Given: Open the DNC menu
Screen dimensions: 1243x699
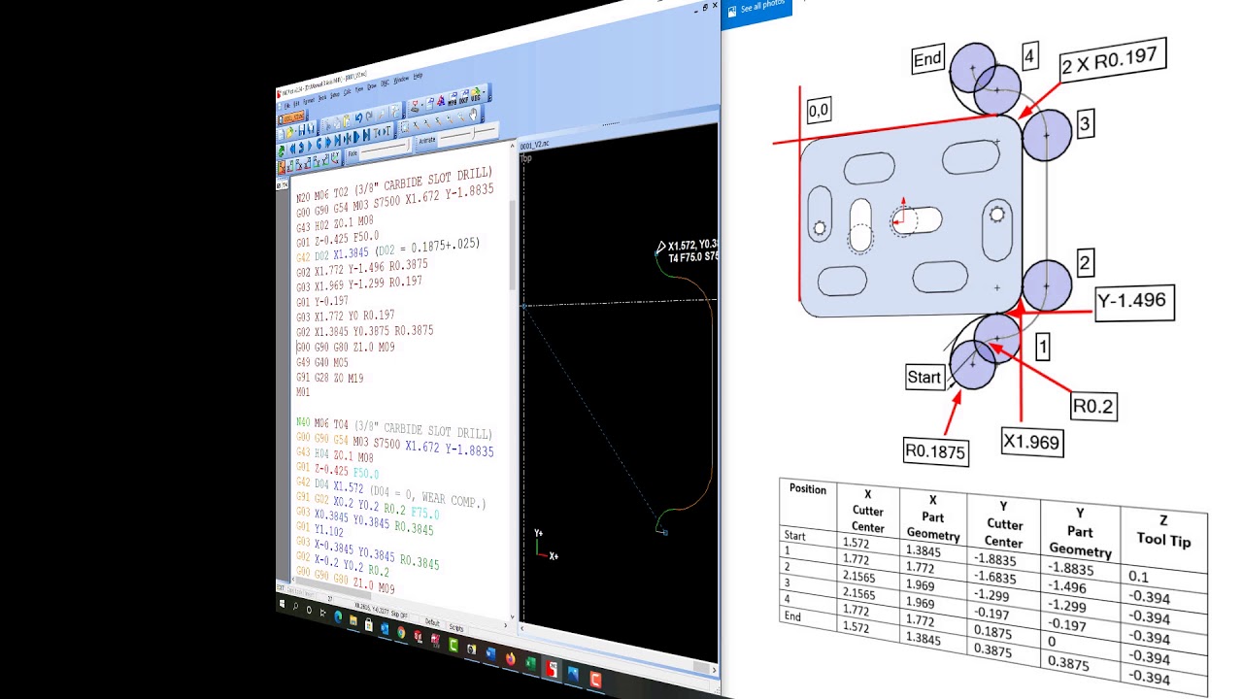Looking at the screenshot, I should tap(385, 83).
